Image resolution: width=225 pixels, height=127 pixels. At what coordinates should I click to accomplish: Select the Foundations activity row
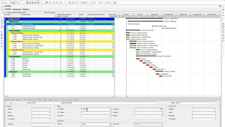click(61, 61)
